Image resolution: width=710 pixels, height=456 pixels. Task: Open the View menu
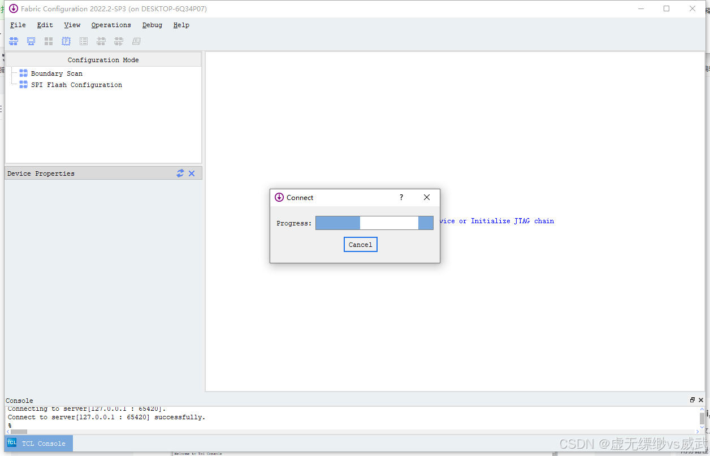[72, 25]
